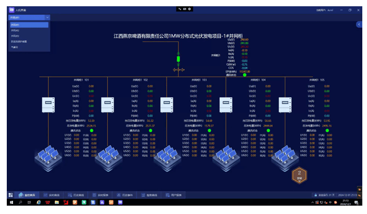Click the 2444.64 total generation value
Image resolution: width=367 pixels, height=214 pixels.
coord(268,126)
